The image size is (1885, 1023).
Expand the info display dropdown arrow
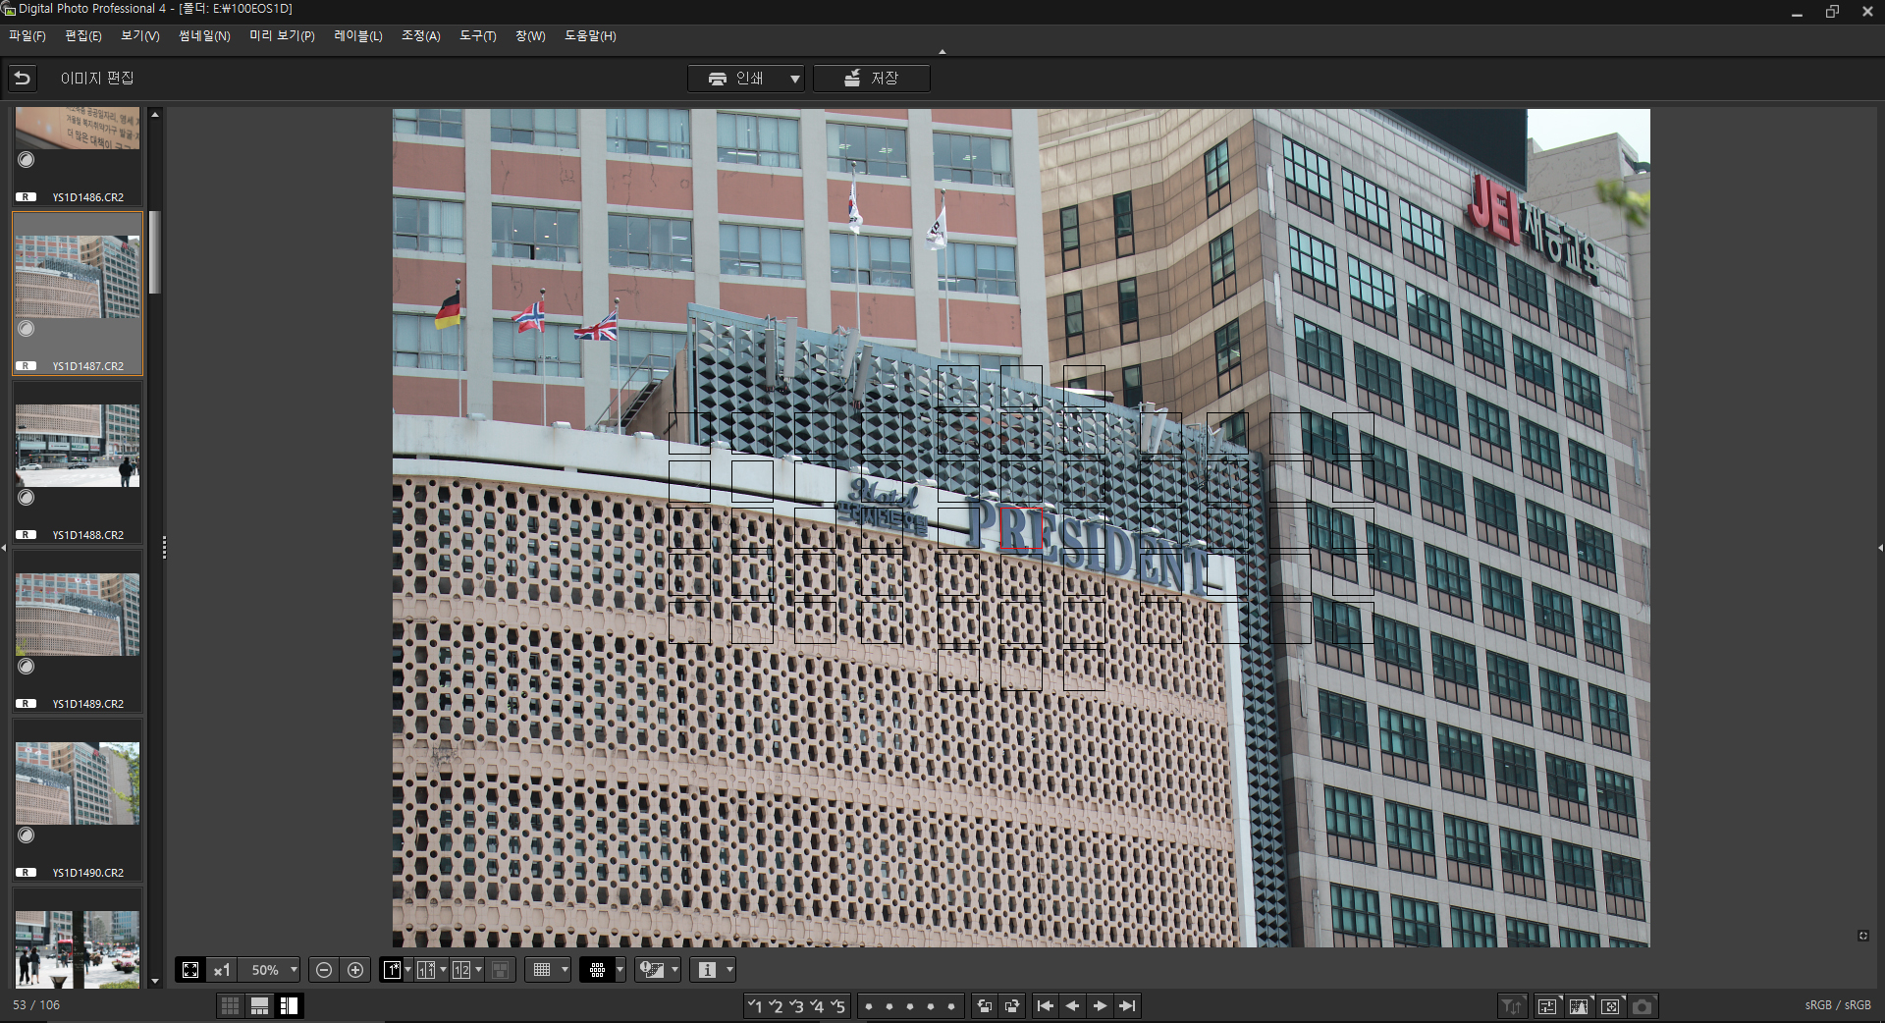click(729, 970)
